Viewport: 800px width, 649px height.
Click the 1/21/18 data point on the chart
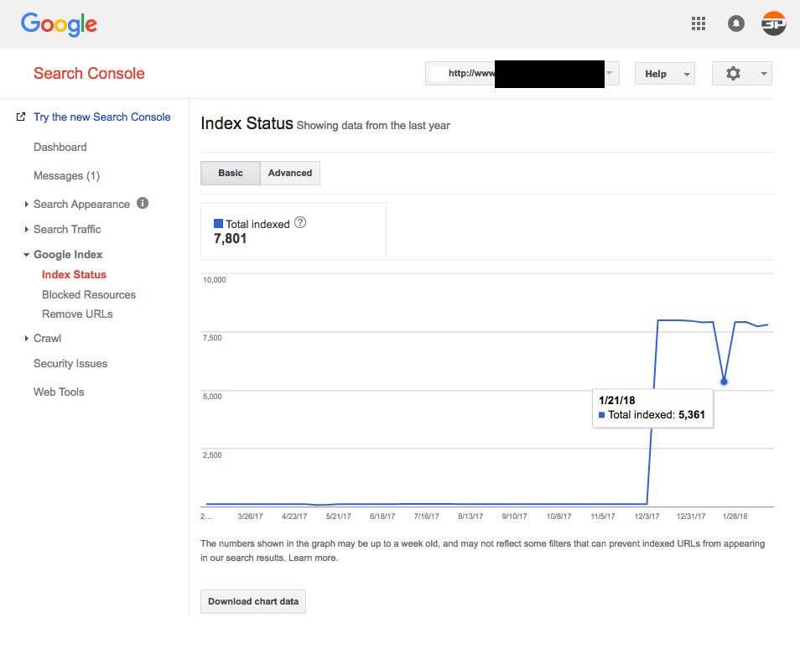click(x=724, y=382)
